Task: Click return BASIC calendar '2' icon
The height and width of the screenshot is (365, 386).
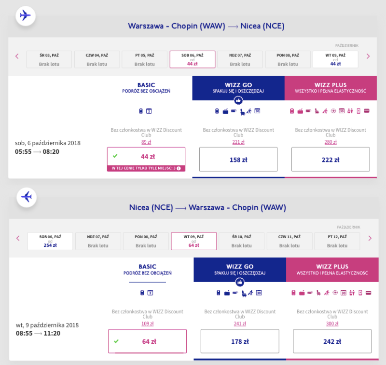Action: pyautogui.click(x=150, y=293)
